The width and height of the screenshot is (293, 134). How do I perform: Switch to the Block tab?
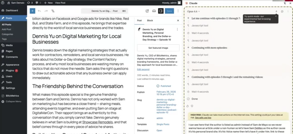150,21
